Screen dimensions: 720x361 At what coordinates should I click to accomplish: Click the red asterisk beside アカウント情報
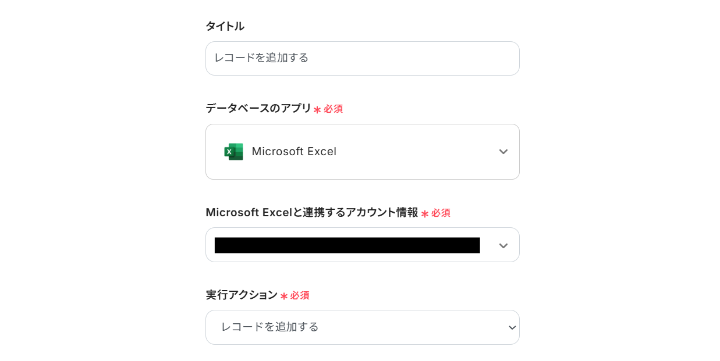click(x=425, y=214)
